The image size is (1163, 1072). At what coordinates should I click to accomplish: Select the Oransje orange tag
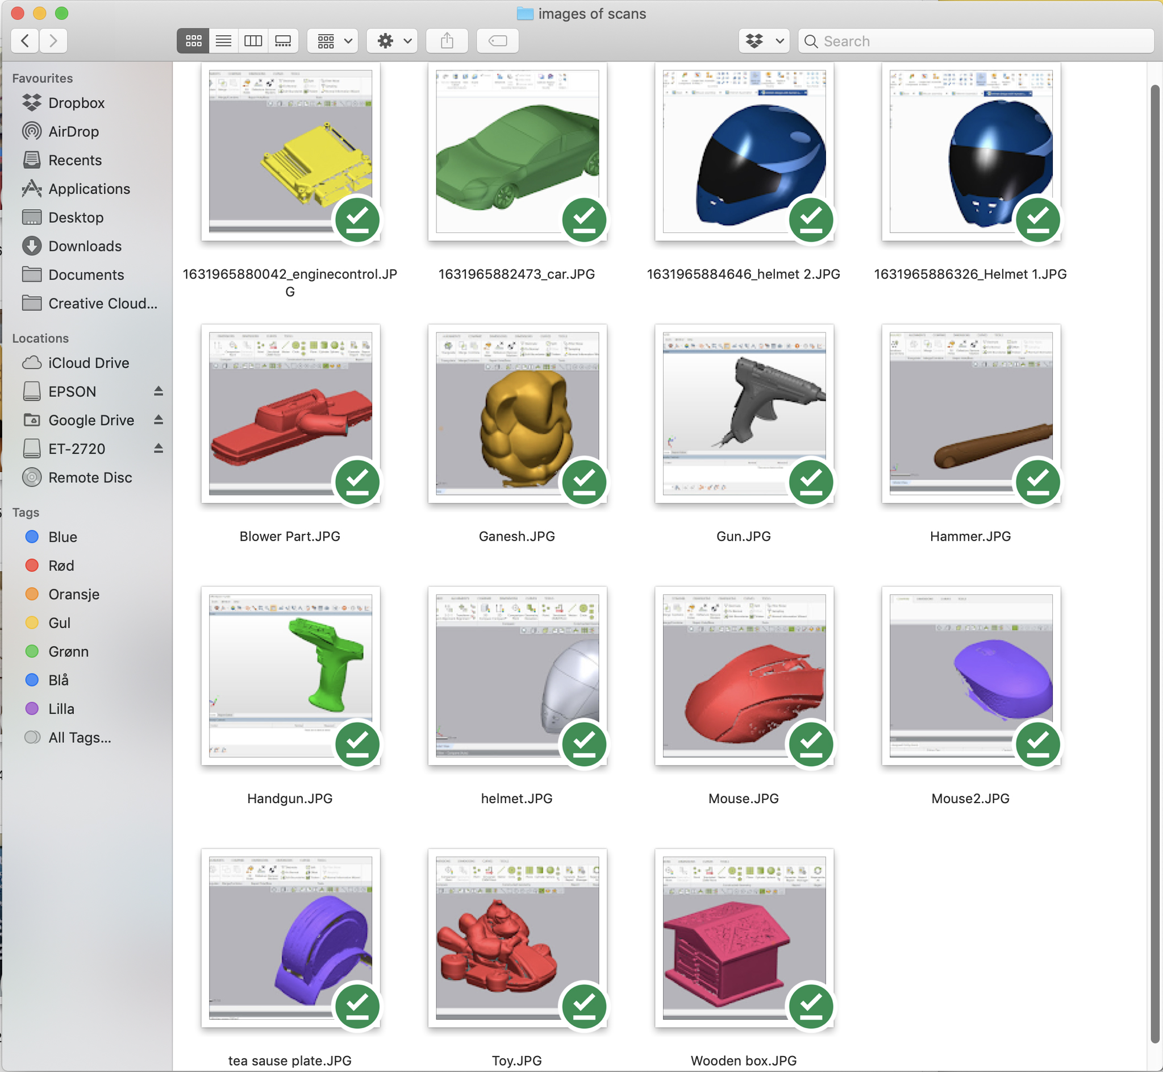[x=74, y=594]
